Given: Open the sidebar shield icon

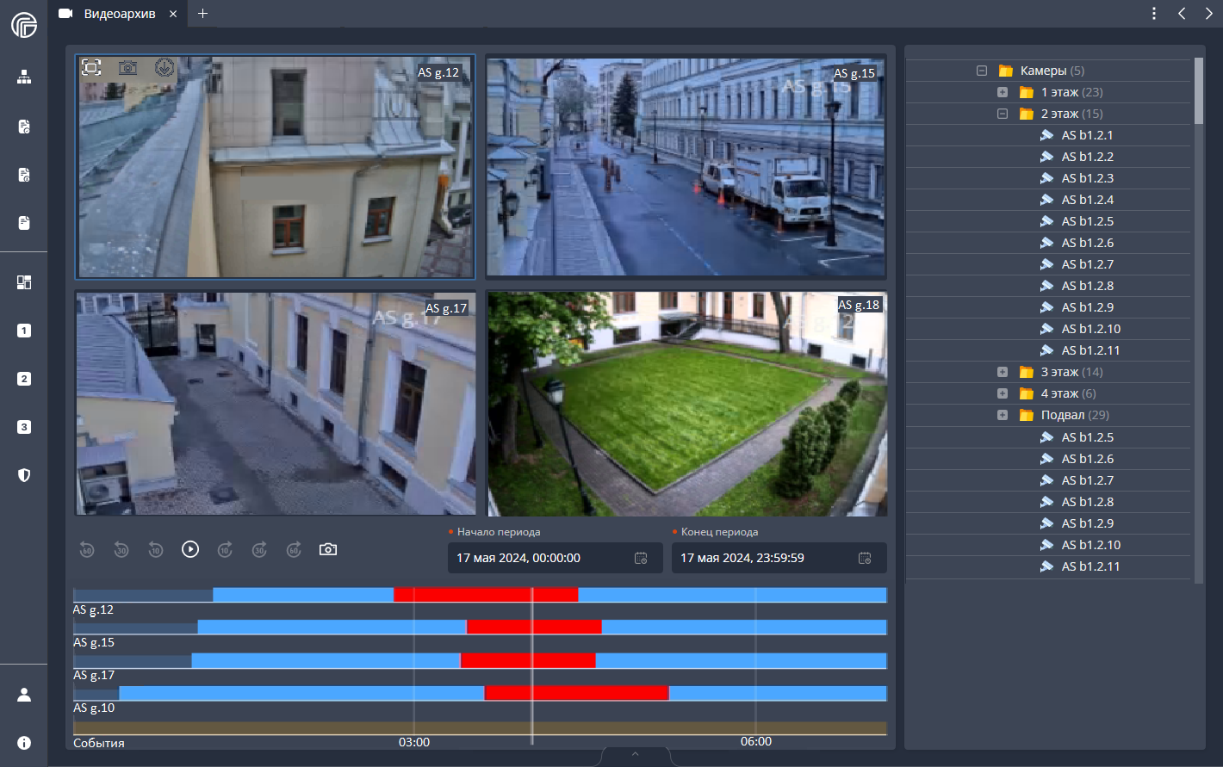Looking at the screenshot, I should pyautogui.click(x=24, y=475).
